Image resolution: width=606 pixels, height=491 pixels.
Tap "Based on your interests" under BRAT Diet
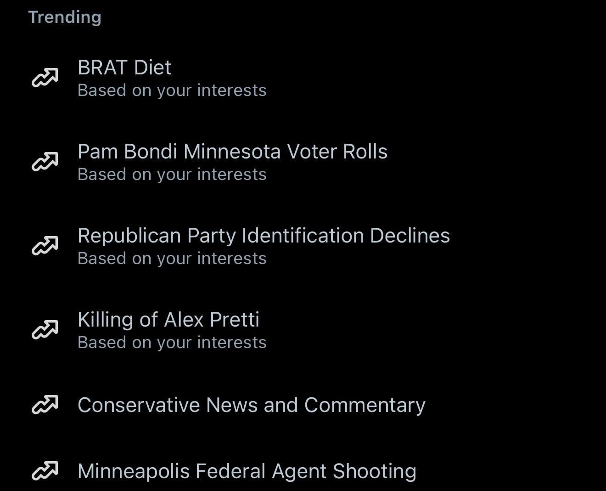(172, 90)
